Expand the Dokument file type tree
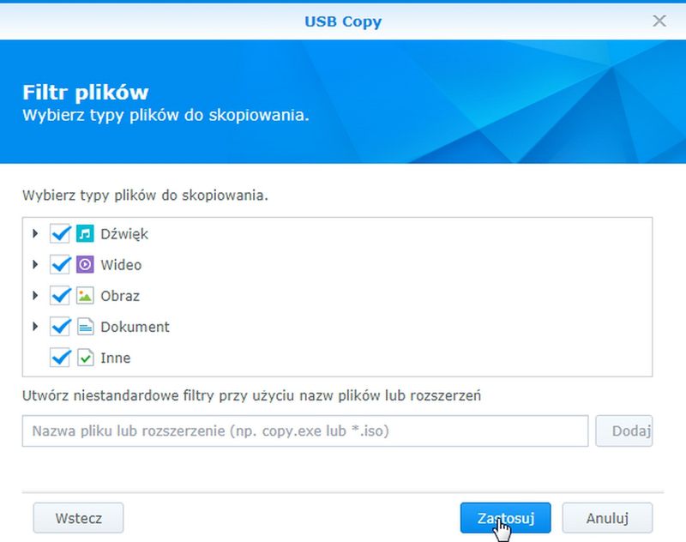This screenshot has width=686, height=542. 35,327
